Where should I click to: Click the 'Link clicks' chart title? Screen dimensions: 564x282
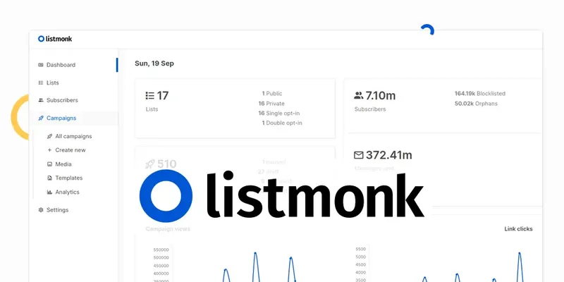point(518,228)
